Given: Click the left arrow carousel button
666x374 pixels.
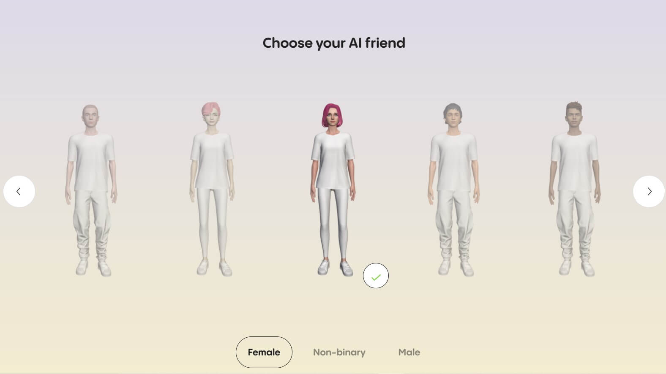Looking at the screenshot, I should click(19, 191).
